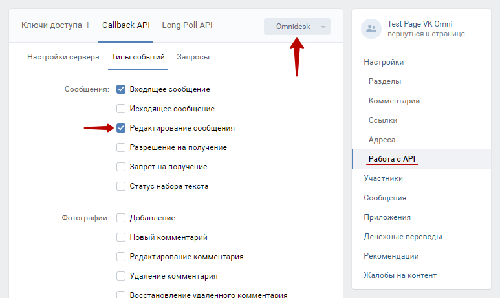Enable Новый комментарий under Фотографии
Viewport: 500px width, 298px height.
[x=121, y=237]
